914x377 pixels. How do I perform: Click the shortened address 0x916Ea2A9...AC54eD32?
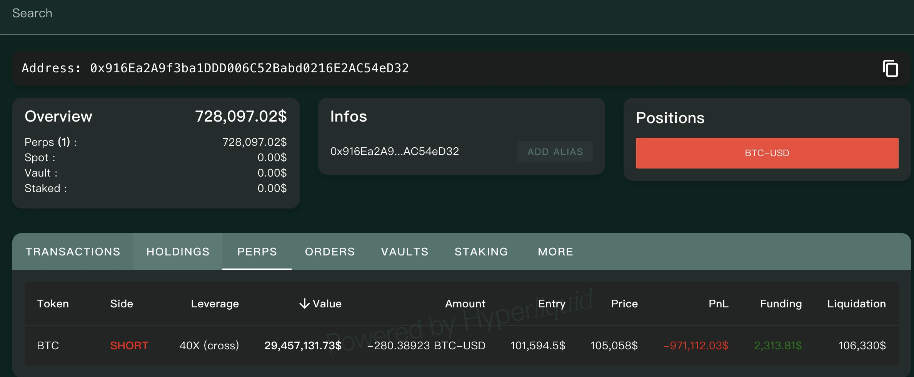point(394,152)
